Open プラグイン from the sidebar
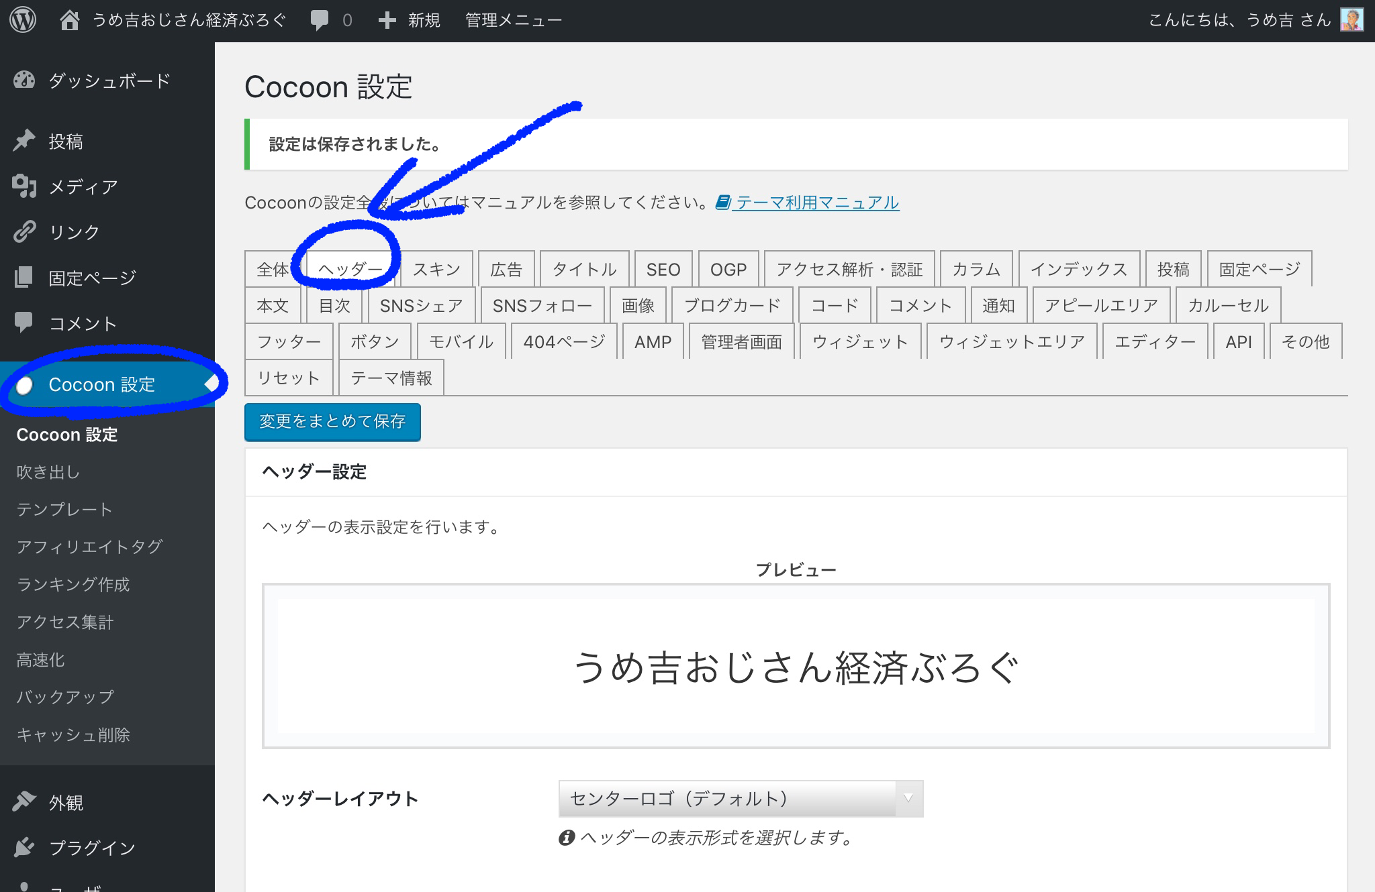 point(92,848)
